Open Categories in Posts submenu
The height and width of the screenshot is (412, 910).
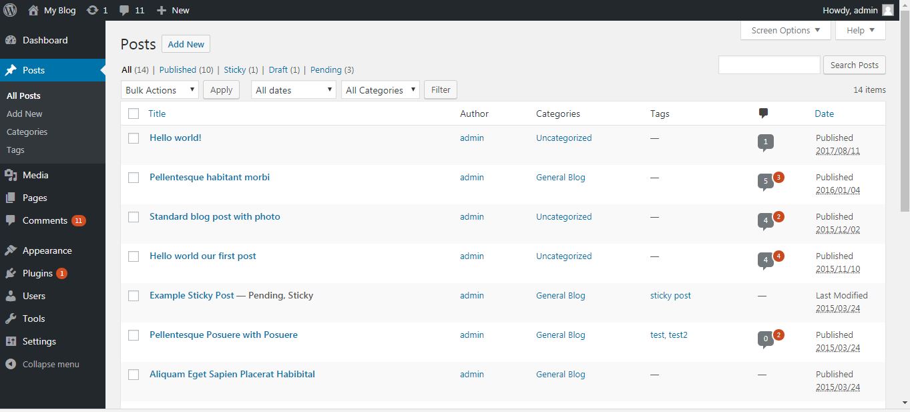(x=27, y=132)
